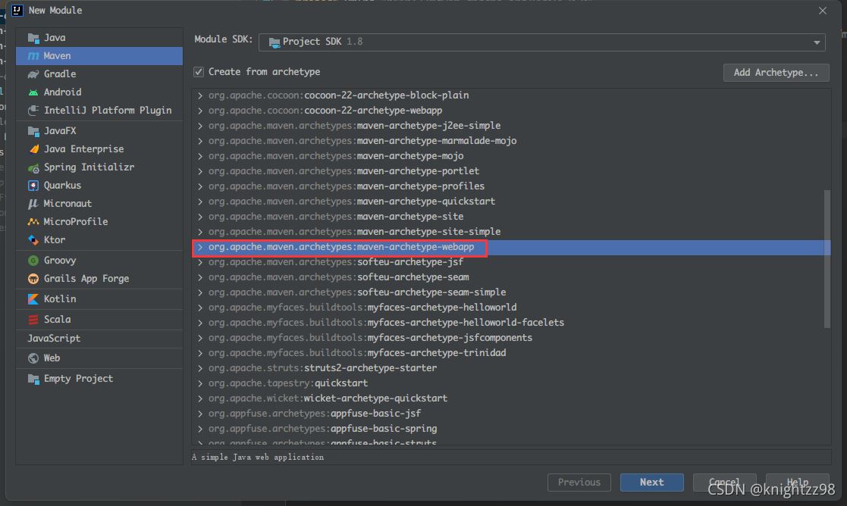The width and height of the screenshot is (847, 506).
Task: Click the archetype list vertical scrollbar
Action: (x=827, y=259)
